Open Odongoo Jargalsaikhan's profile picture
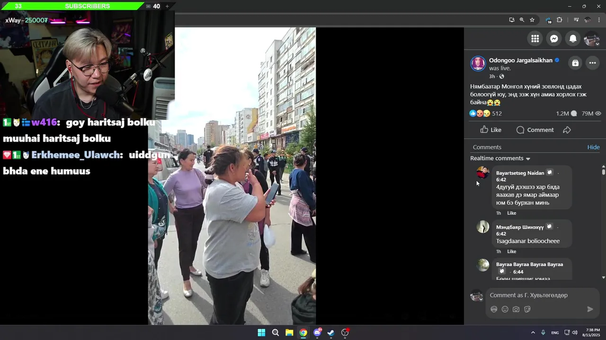Screen dimensions: 606x340 coord(478,64)
